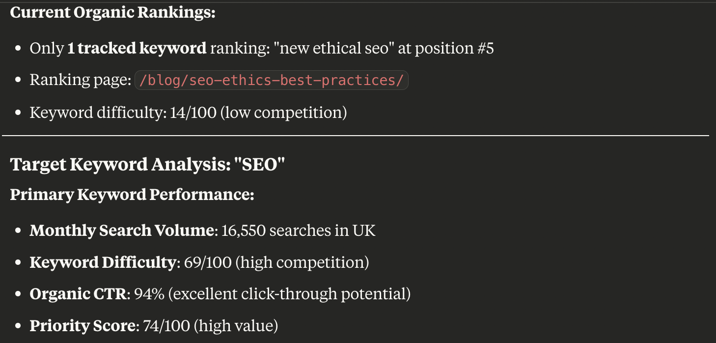Click the '16,550 searches in UK' value
Screen dimensions: 716x343
click(299, 230)
